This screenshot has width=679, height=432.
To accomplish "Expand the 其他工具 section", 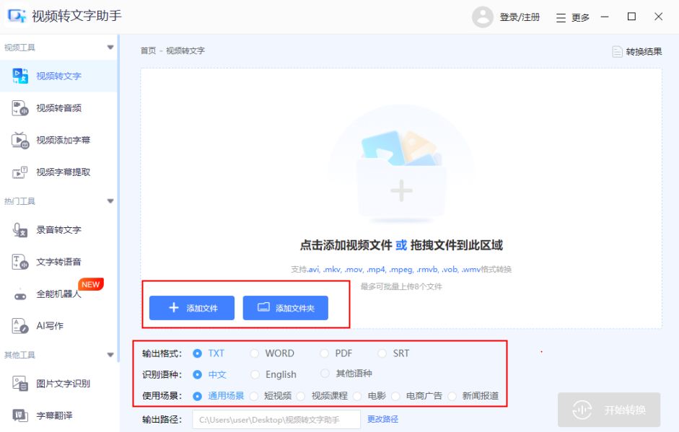I will [110, 354].
